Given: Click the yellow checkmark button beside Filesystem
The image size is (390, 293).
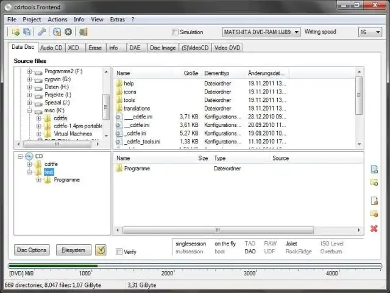Looking at the screenshot, I should tap(101, 250).
